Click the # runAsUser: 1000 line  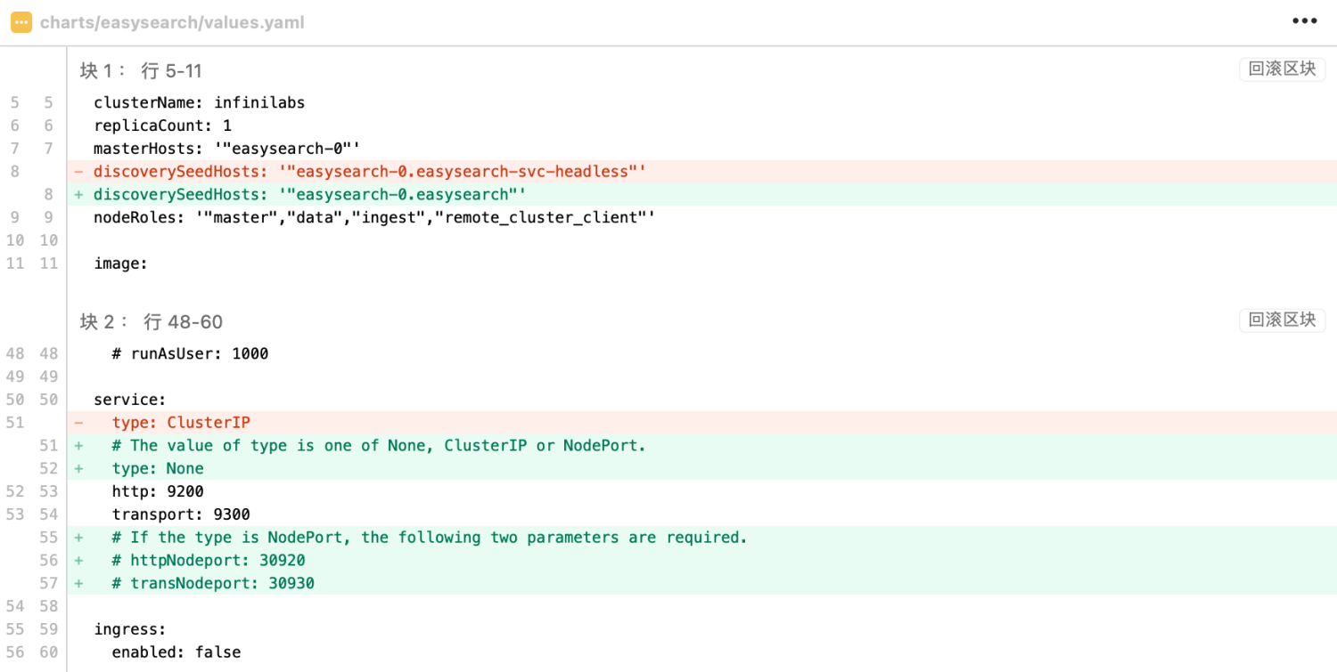click(x=190, y=353)
